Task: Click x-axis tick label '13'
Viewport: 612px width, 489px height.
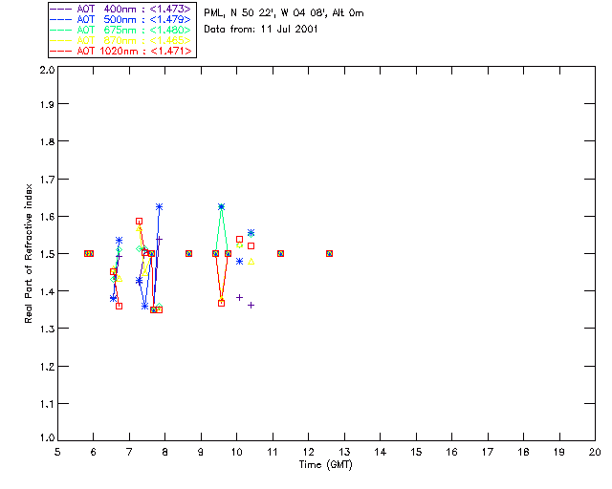Action: click(x=344, y=452)
